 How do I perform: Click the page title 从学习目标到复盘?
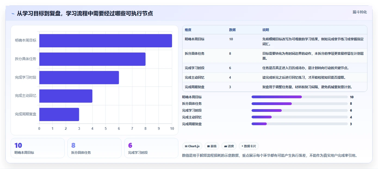coord(85,13)
